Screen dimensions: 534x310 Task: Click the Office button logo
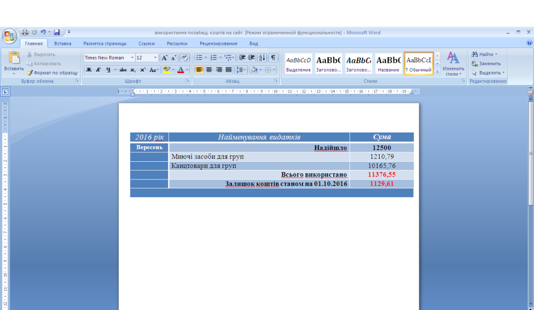pyautogui.click(x=10, y=36)
